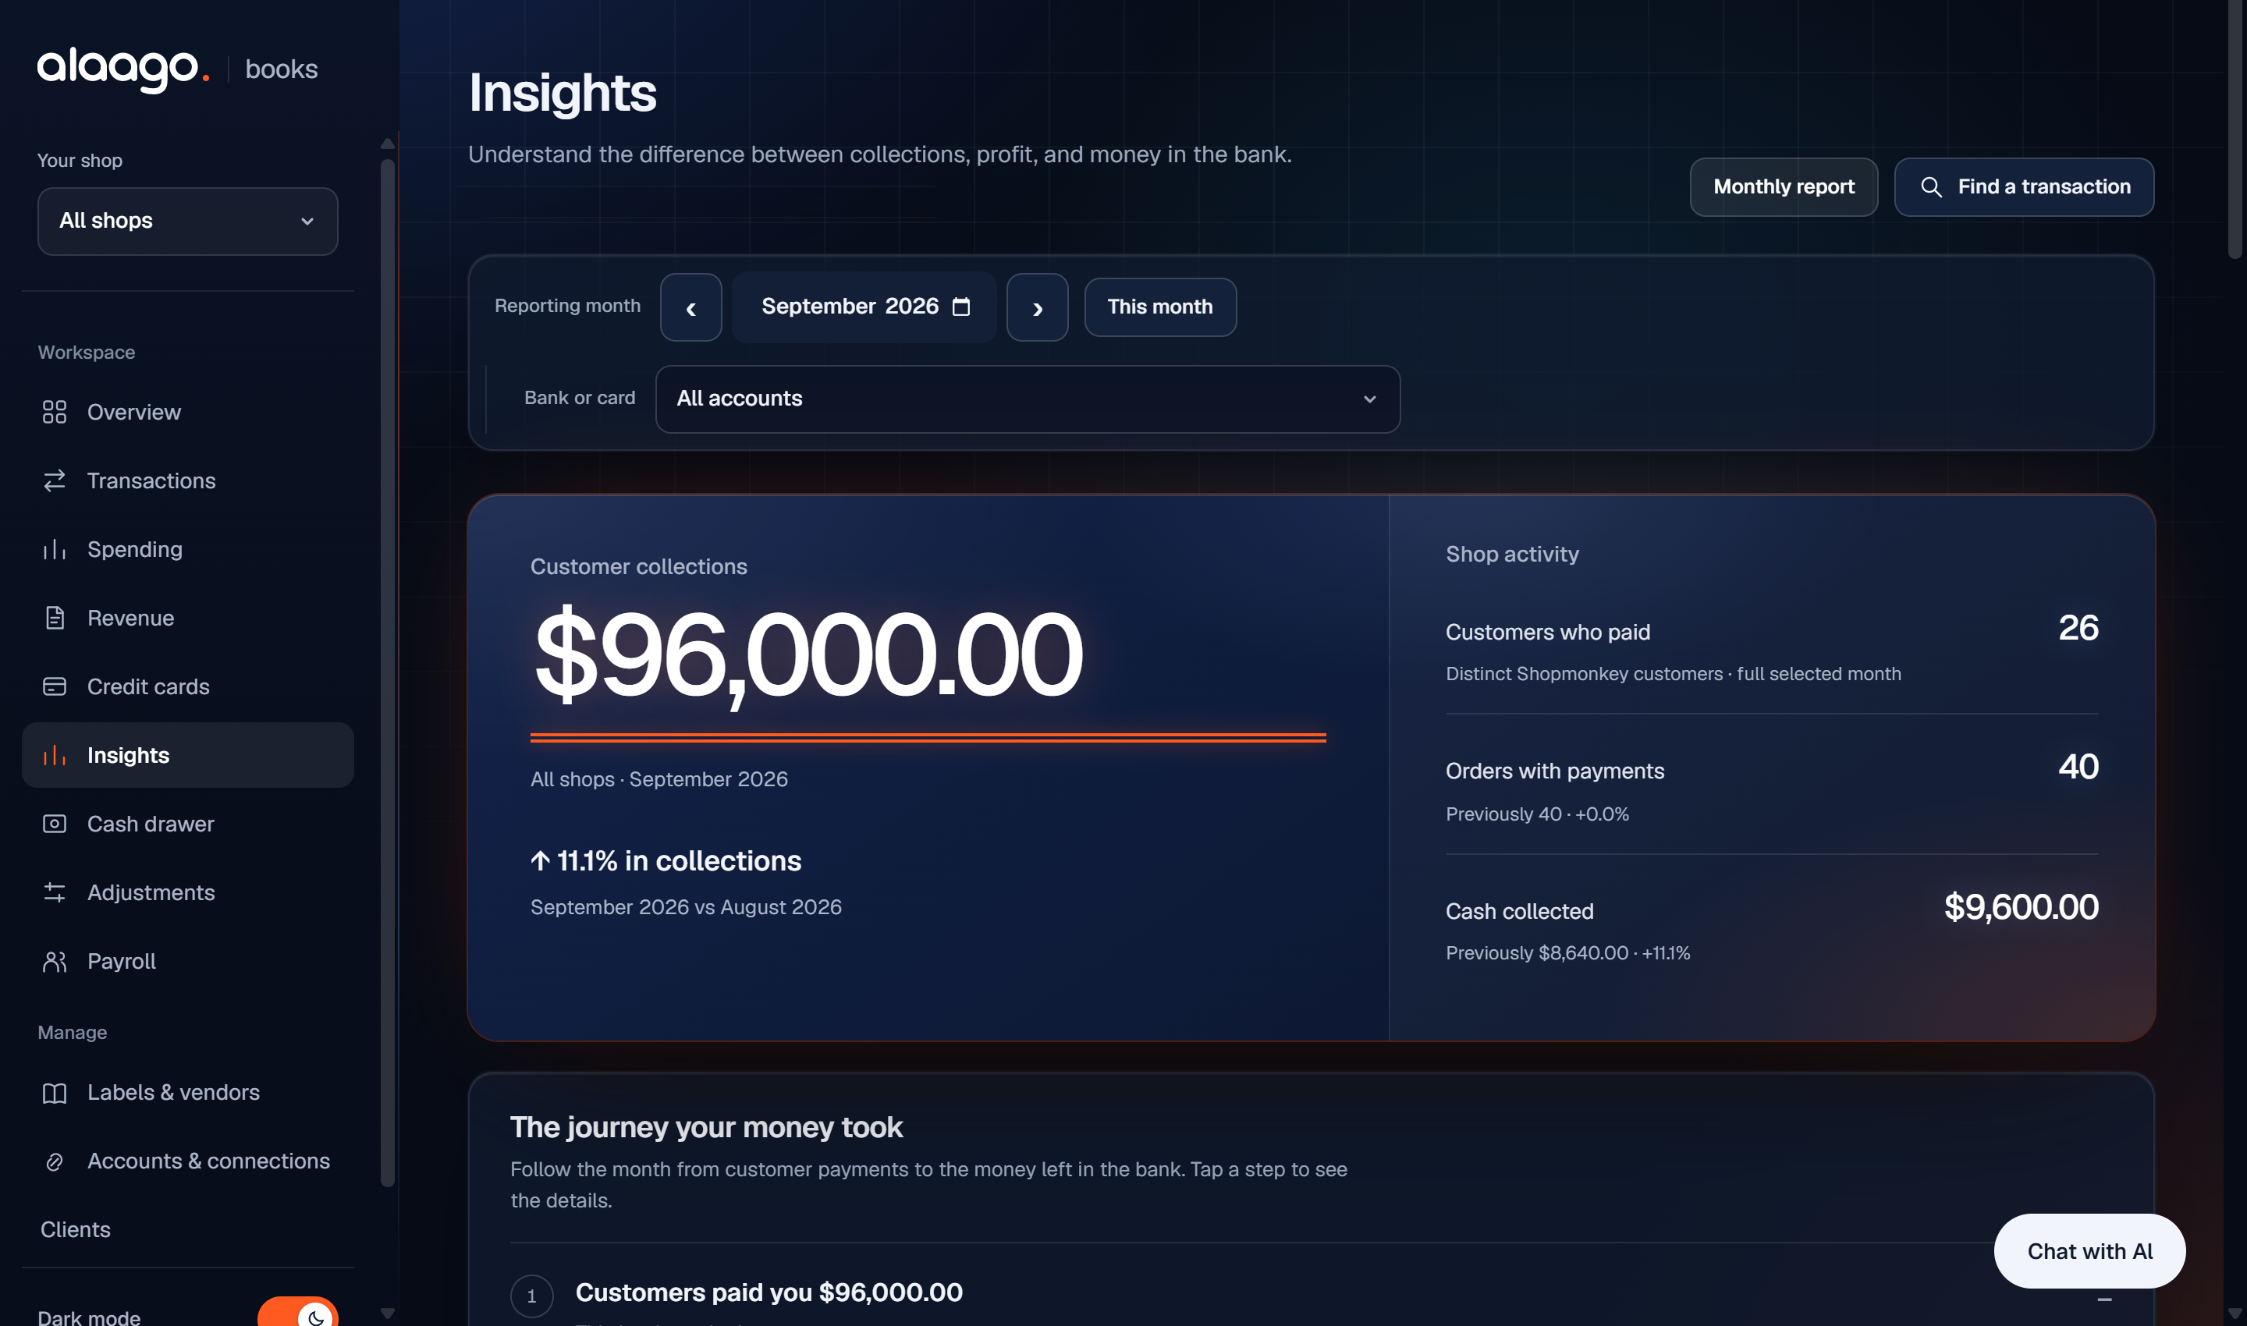Image resolution: width=2247 pixels, height=1326 pixels.
Task: Click the Accounts & connections link icon
Action: (55, 1161)
